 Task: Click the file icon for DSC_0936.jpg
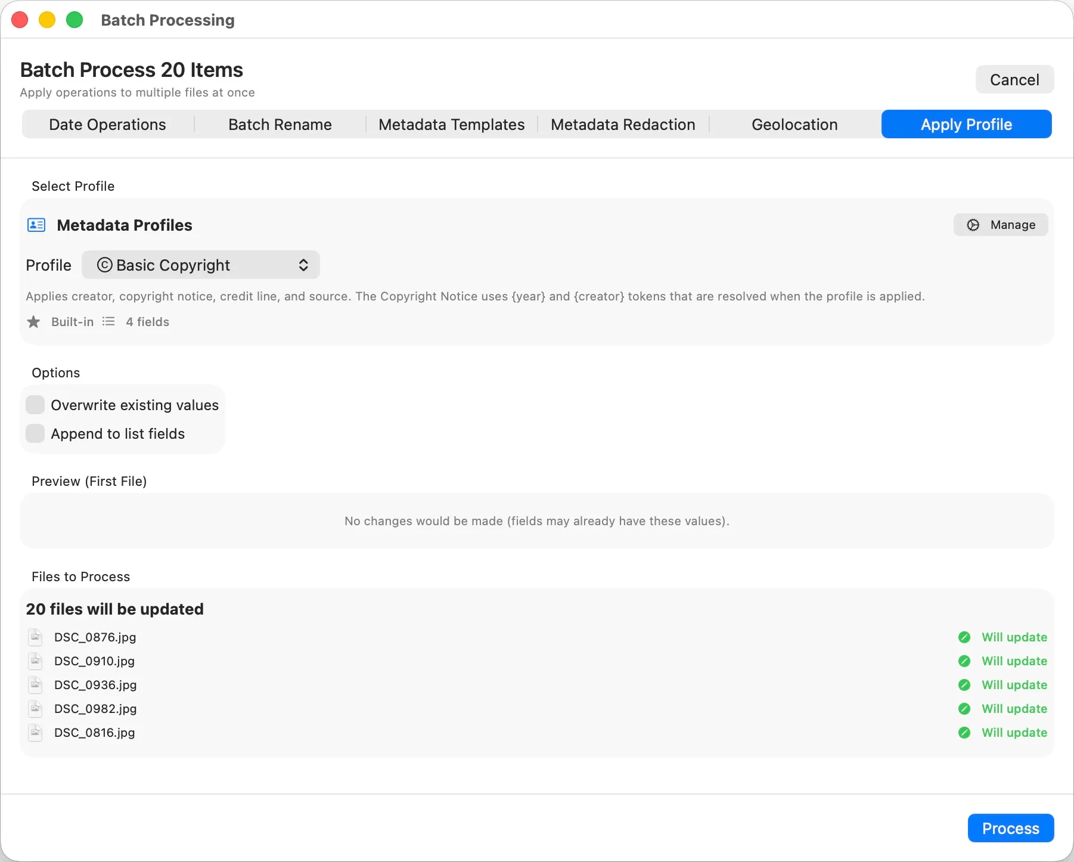pyautogui.click(x=35, y=685)
